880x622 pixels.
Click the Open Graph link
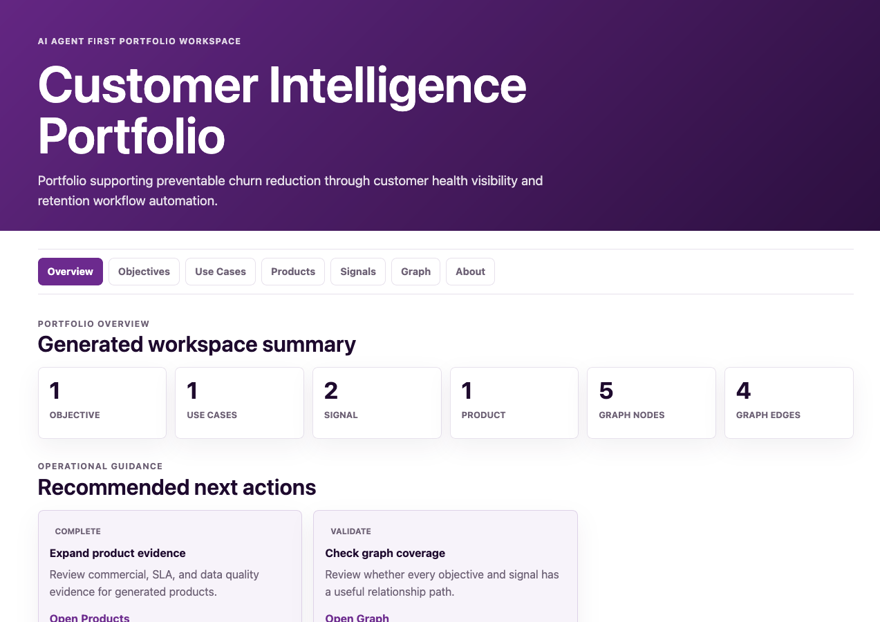click(x=357, y=617)
